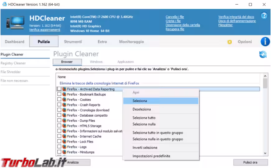Click Seleziona nulla in the context menu
271x168 pixels.
pos(161,124)
